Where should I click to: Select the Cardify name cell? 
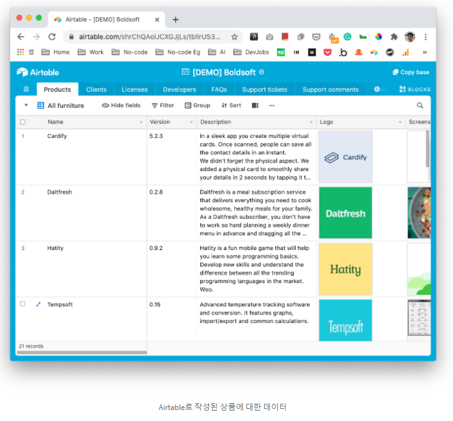(x=81, y=157)
